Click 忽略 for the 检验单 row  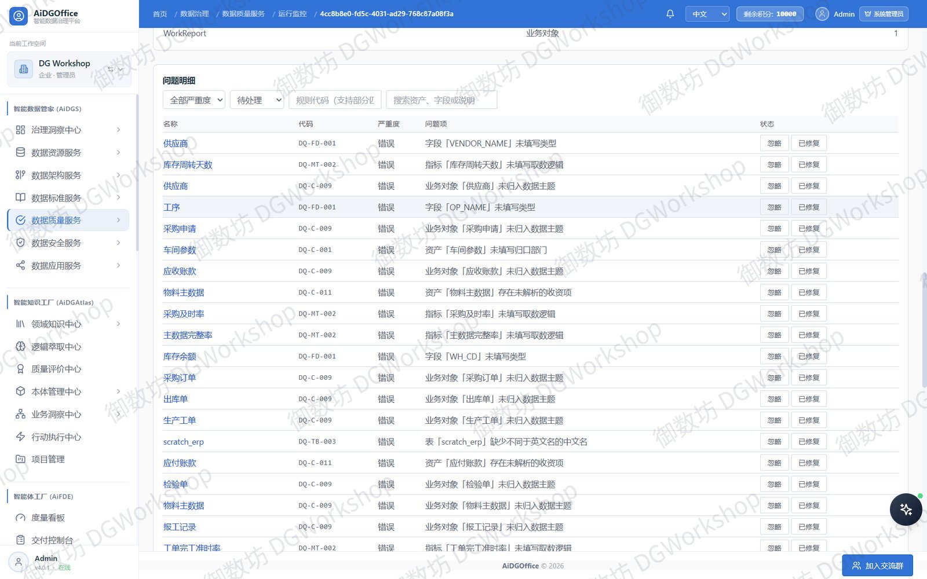[x=774, y=484]
